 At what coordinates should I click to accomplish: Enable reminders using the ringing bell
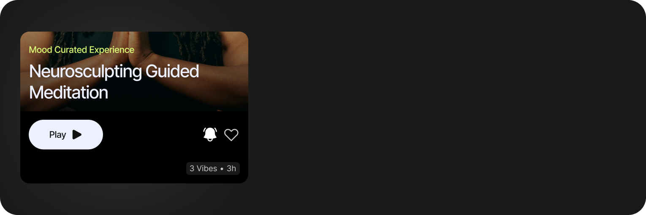click(210, 134)
